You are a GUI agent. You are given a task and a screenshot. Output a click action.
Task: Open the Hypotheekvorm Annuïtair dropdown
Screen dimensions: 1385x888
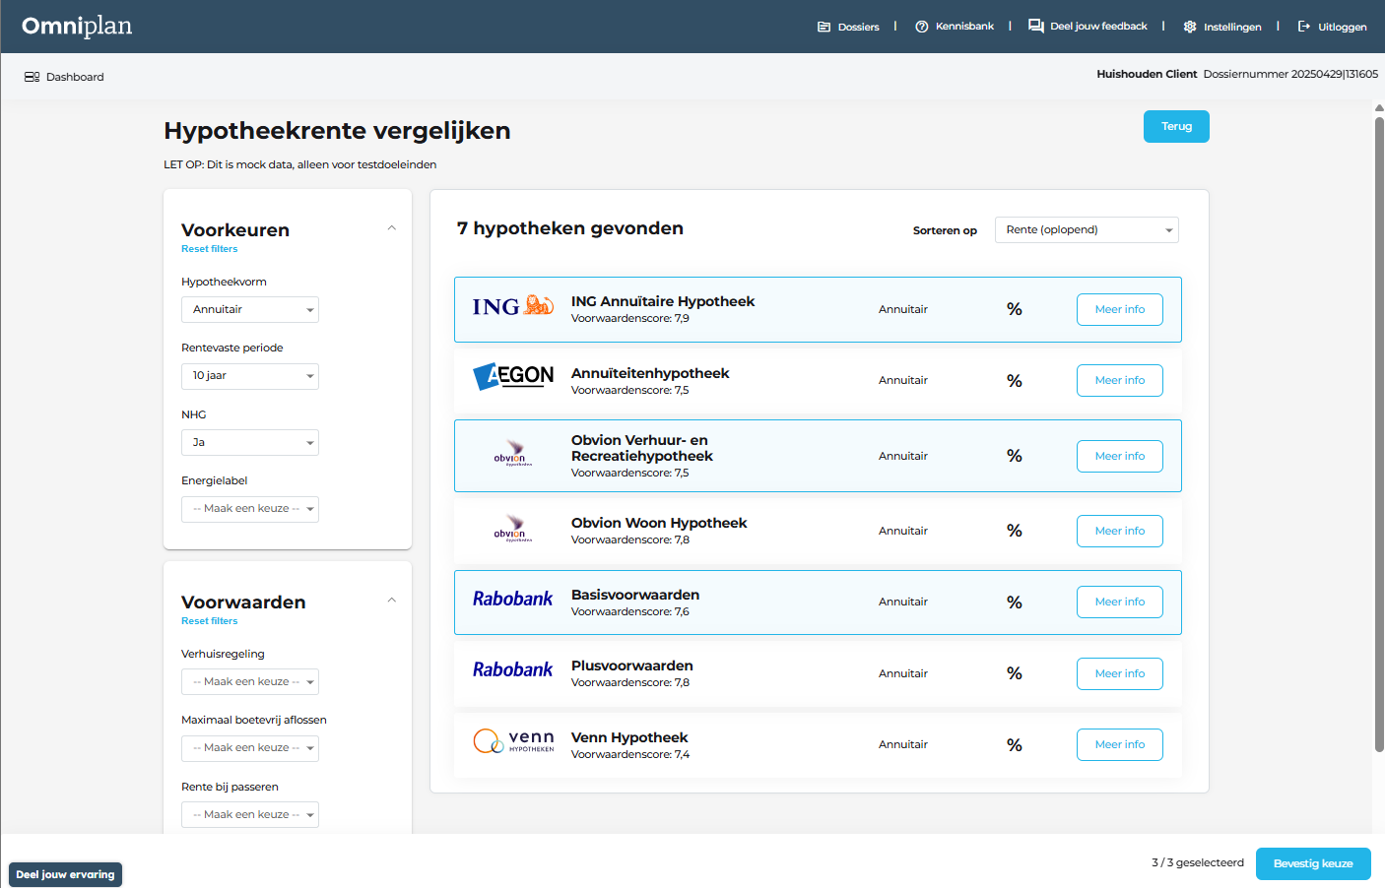click(x=250, y=309)
